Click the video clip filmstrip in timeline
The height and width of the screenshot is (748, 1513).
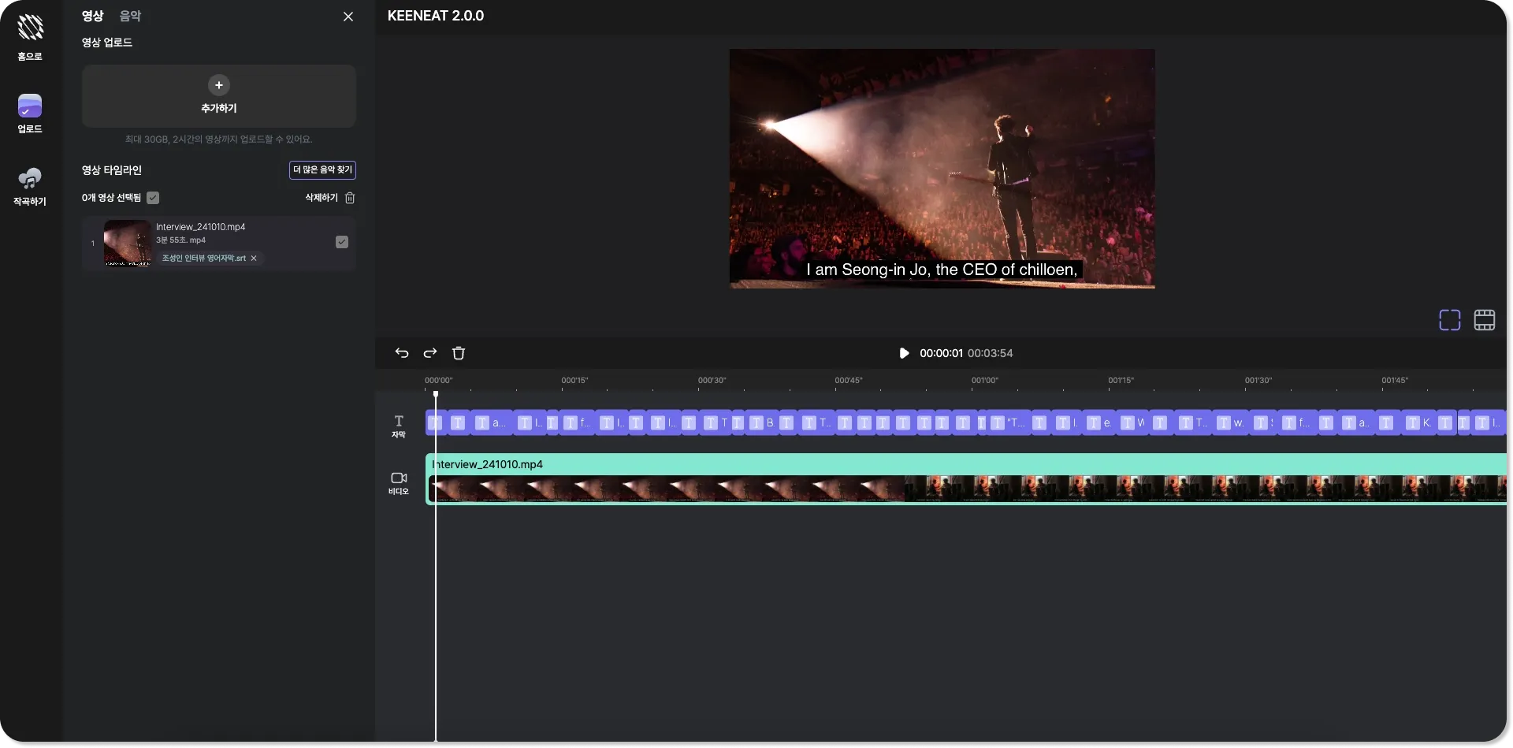[968, 489]
